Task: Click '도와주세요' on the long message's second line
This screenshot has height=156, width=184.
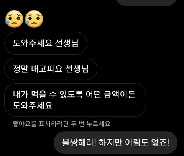Action: pyautogui.click(x=33, y=105)
